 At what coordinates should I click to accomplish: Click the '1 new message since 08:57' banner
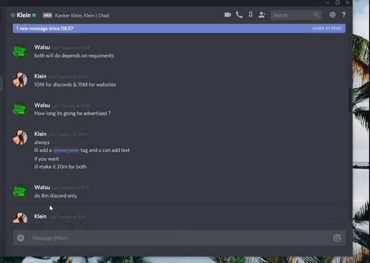(179, 28)
